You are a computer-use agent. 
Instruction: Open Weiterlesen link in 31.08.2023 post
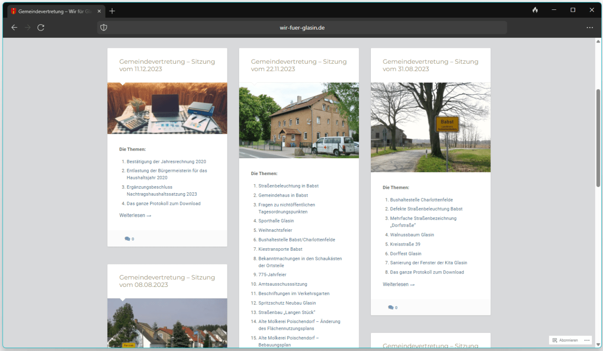tap(398, 284)
